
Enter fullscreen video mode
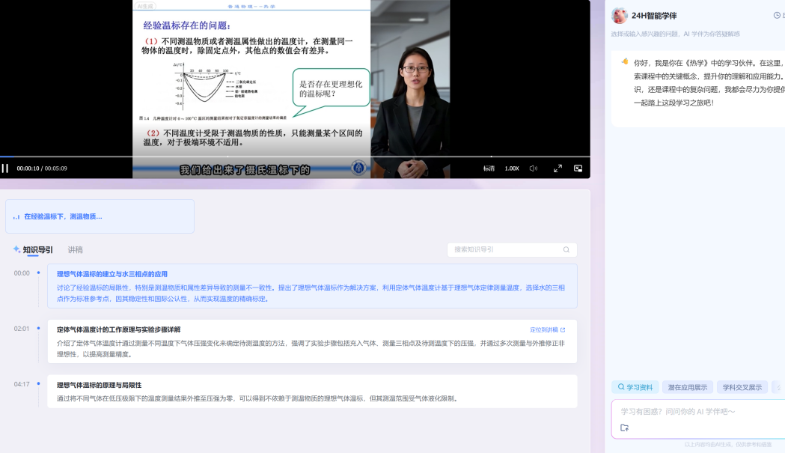point(558,168)
